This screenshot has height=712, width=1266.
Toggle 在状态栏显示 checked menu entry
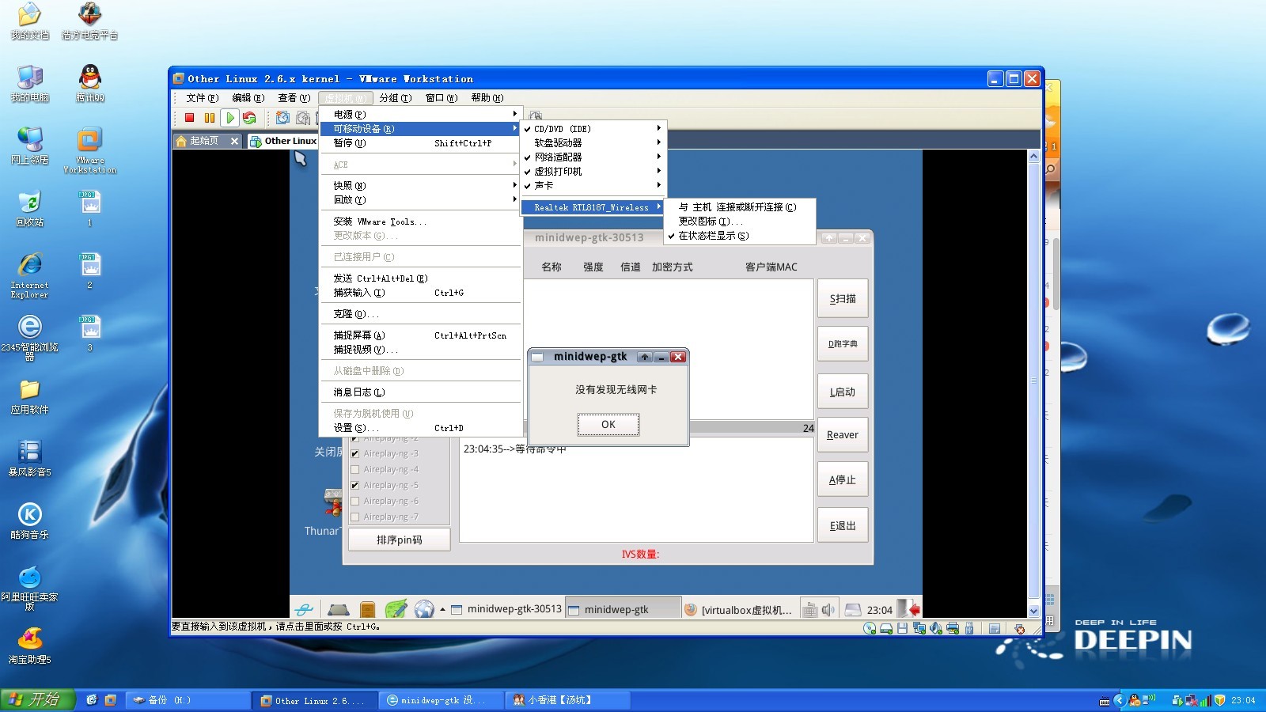[x=739, y=236]
